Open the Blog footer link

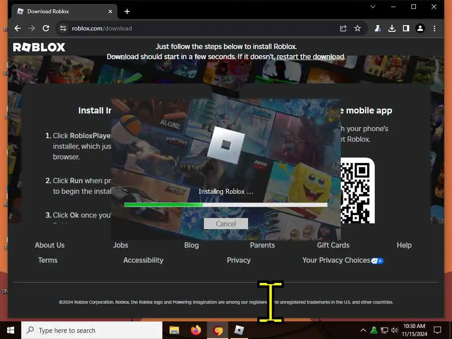click(192, 245)
